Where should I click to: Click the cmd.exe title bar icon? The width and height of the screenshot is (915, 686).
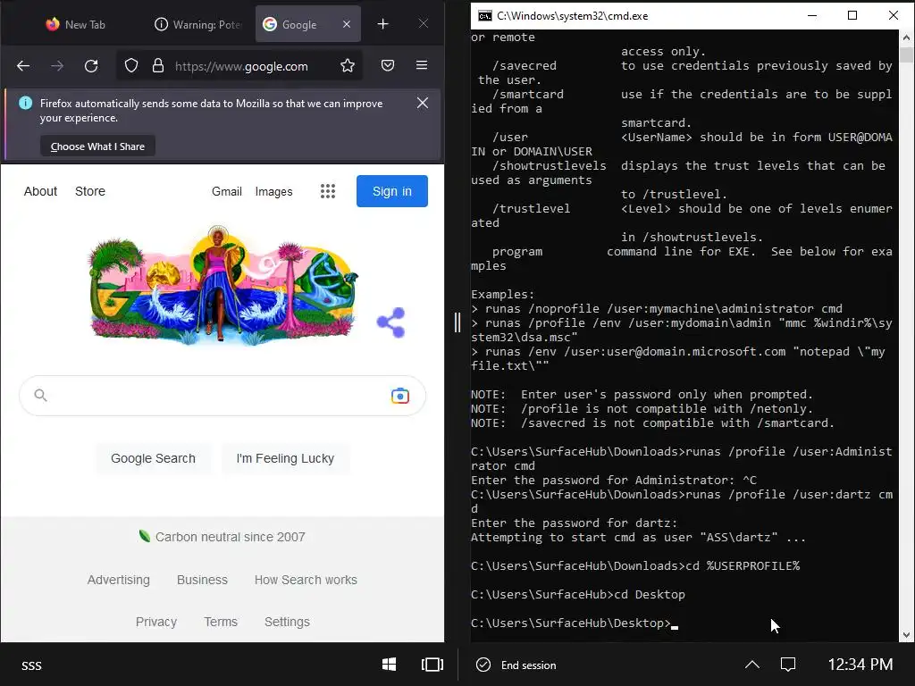click(x=484, y=16)
